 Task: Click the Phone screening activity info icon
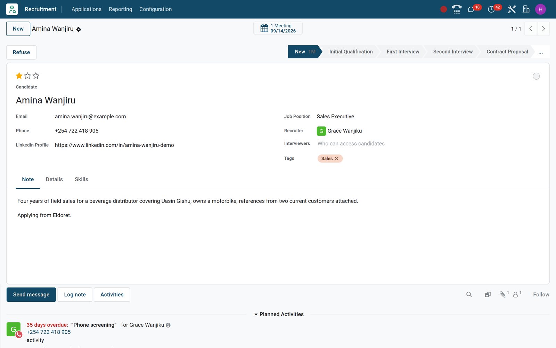(168, 325)
